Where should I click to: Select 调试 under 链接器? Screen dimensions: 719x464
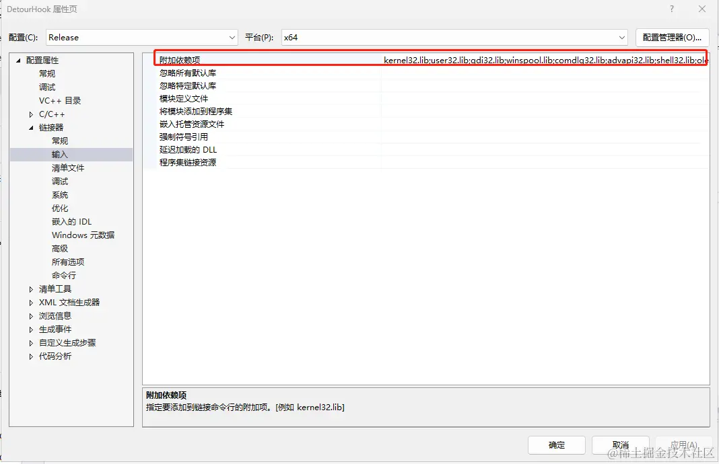60,182
